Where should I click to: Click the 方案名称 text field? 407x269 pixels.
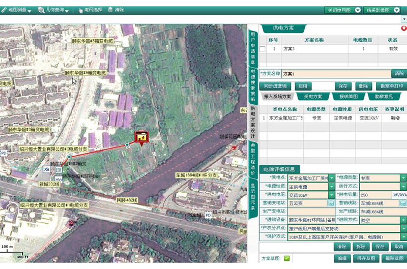(x=336, y=74)
